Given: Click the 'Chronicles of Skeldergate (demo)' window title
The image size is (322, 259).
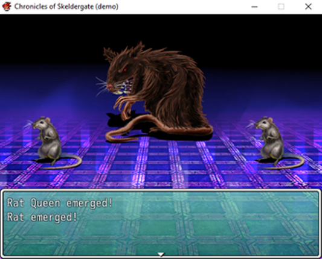Looking at the screenshot, I should [x=66, y=7].
